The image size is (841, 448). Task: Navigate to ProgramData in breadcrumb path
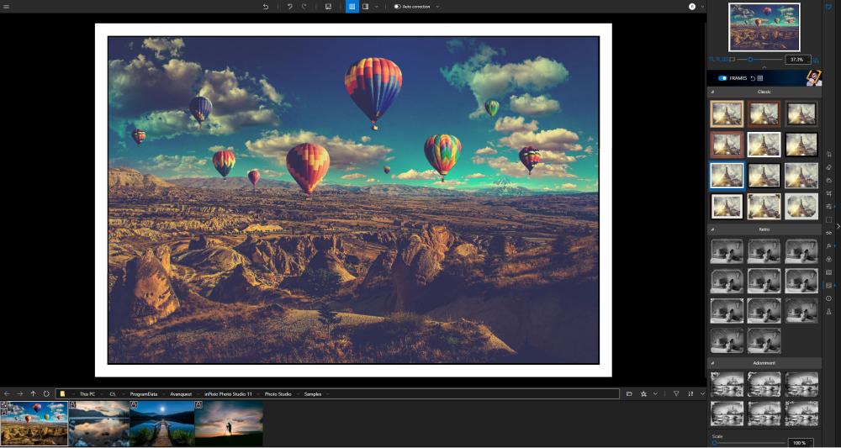click(x=145, y=393)
